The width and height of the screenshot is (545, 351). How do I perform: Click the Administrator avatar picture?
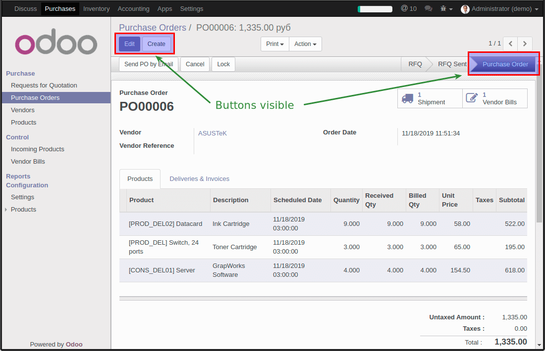[x=465, y=9]
